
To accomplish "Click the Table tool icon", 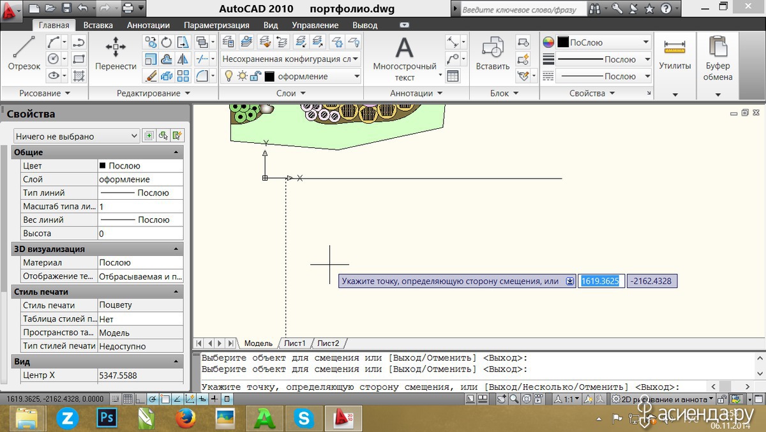I will [x=453, y=76].
